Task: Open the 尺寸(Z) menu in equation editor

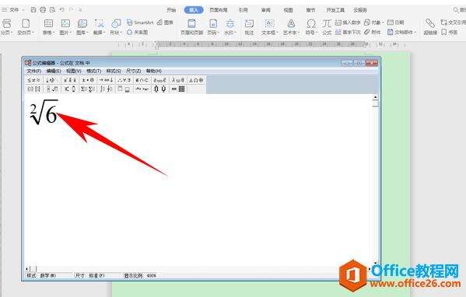Action: [x=134, y=71]
